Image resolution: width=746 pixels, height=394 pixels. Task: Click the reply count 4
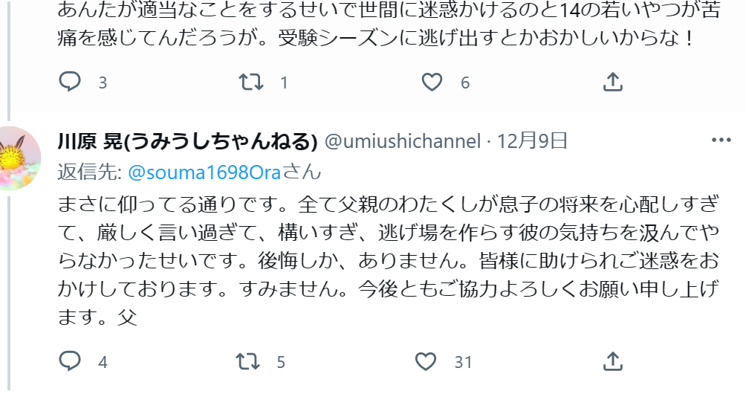pyautogui.click(x=103, y=363)
